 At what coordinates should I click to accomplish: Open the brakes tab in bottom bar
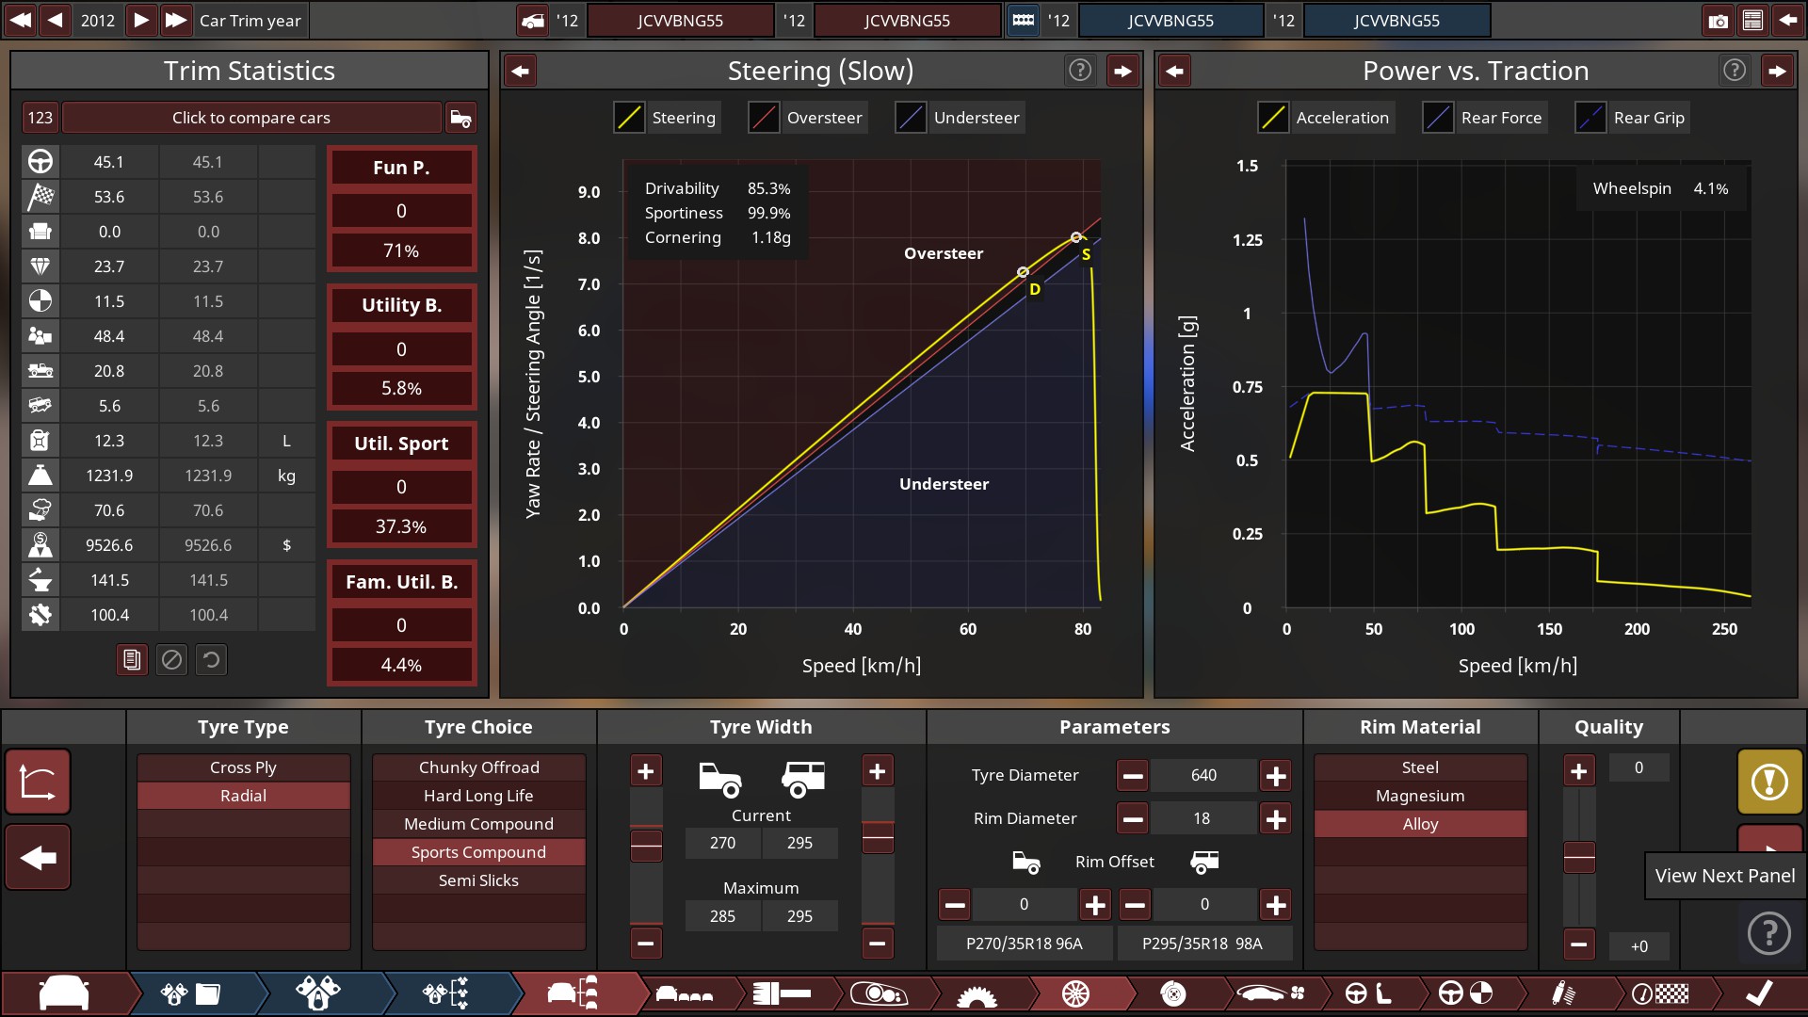coord(1173,993)
